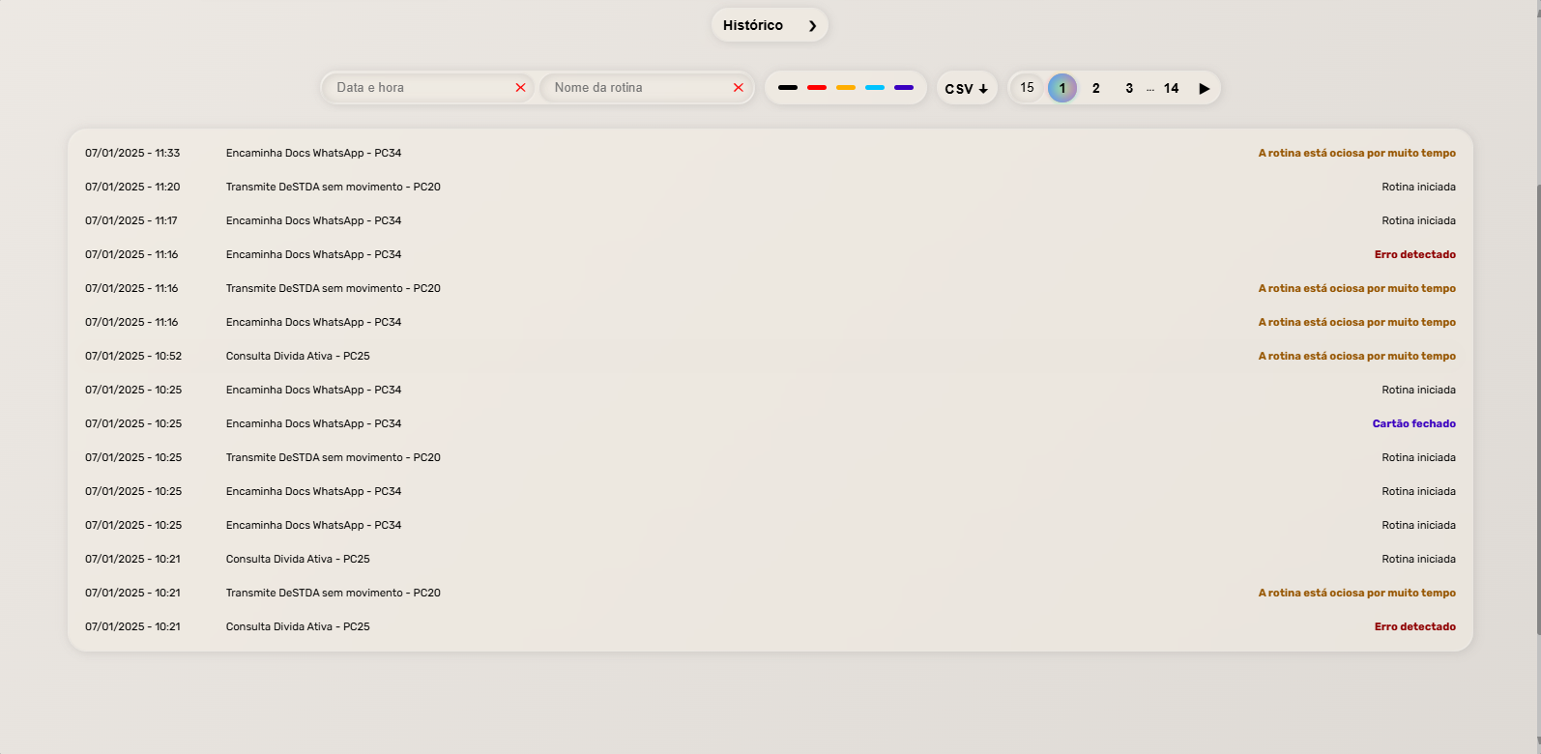Go to page 2
This screenshot has width=1541, height=754.
coord(1095,88)
